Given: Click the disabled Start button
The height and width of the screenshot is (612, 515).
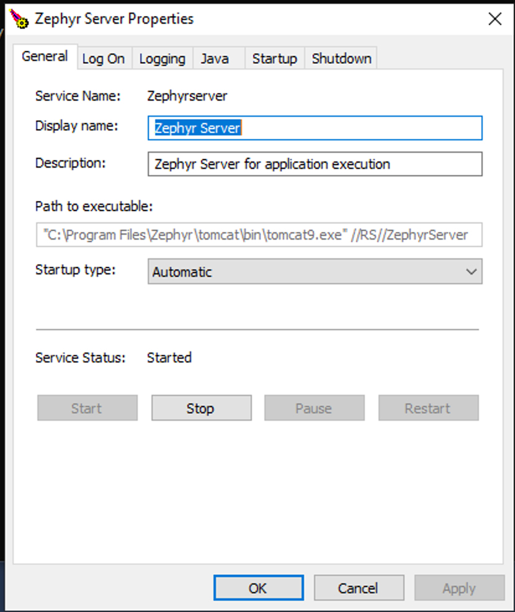Looking at the screenshot, I should 87,408.
